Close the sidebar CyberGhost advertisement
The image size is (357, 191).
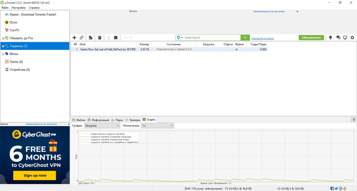click(x=69, y=124)
